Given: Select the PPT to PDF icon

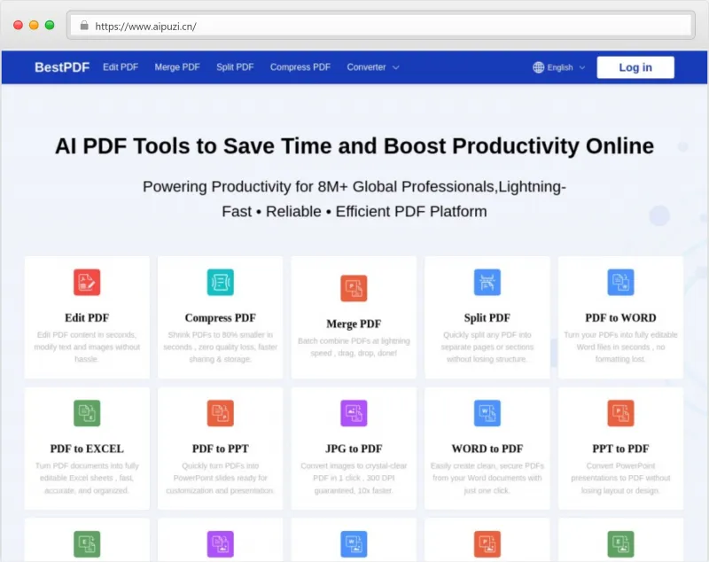Looking at the screenshot, I should 620,413.
